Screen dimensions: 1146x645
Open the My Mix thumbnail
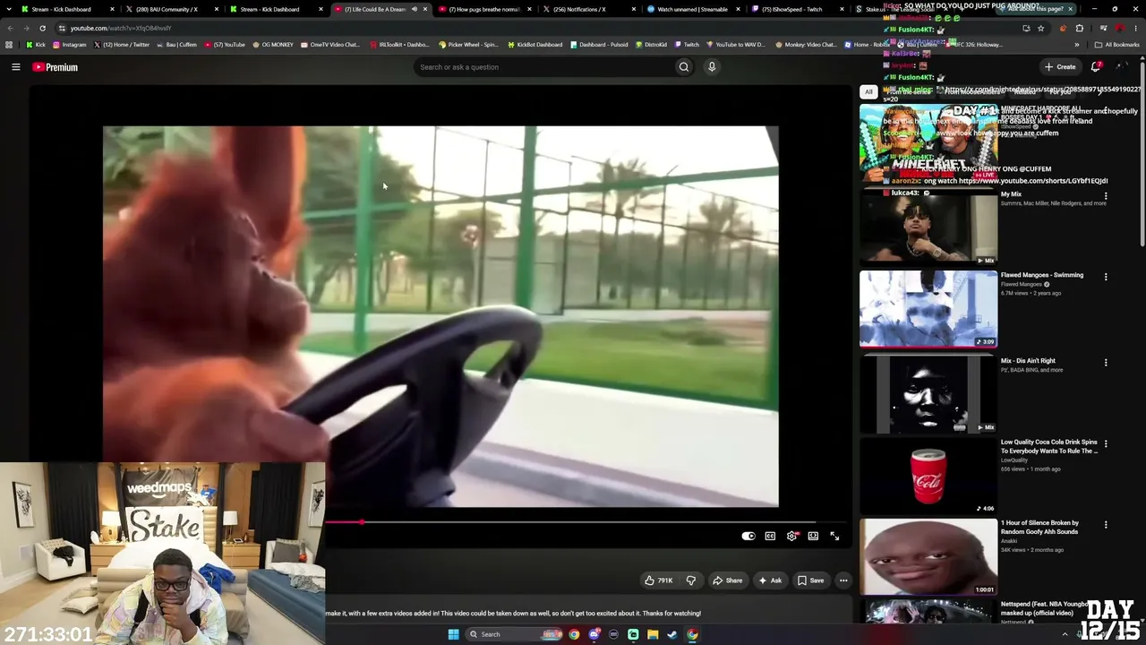click(x=928, y=228)
